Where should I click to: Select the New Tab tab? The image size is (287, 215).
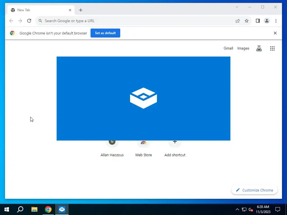[x=41, y=10]
